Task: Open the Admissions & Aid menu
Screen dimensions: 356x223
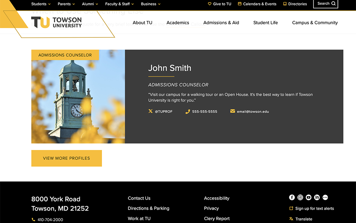Action: point(221,23)
